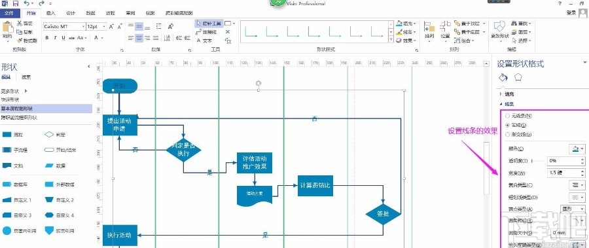This screenshot has height=248, width=589.
Task: Redo the last action
Action: click(x=41, y=3)
